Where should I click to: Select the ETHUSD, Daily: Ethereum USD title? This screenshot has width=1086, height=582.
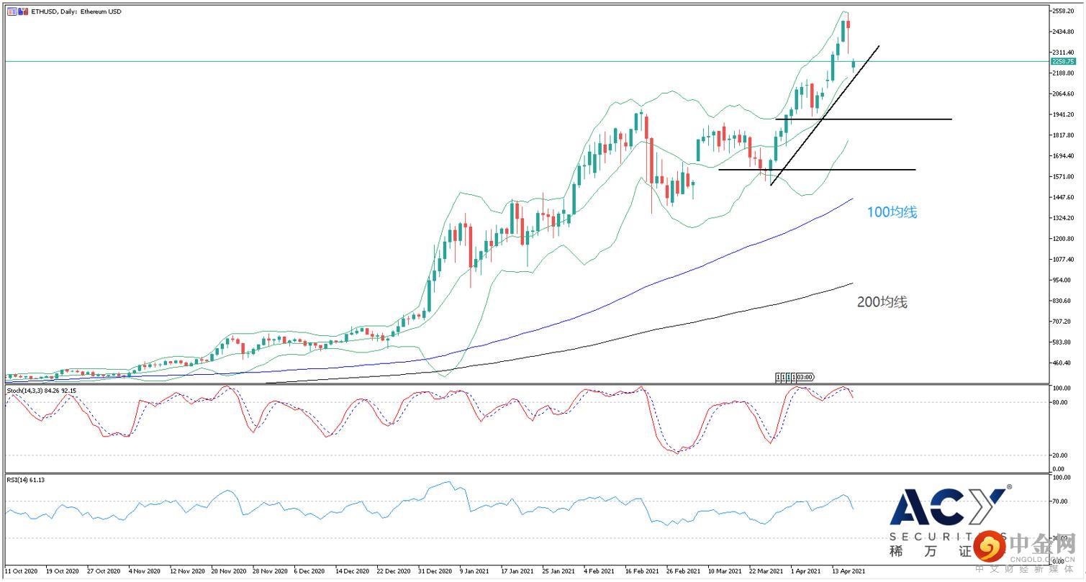[76, 12]
